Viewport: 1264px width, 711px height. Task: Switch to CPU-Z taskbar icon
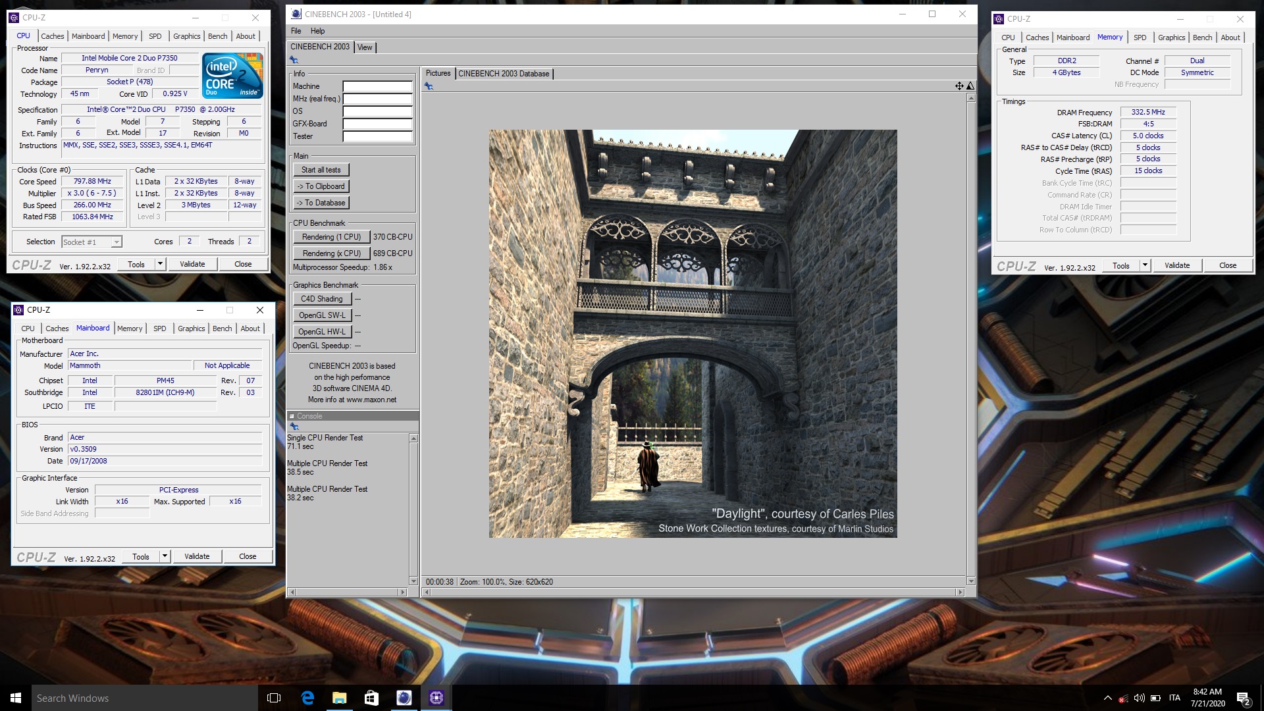click(436, 698)
